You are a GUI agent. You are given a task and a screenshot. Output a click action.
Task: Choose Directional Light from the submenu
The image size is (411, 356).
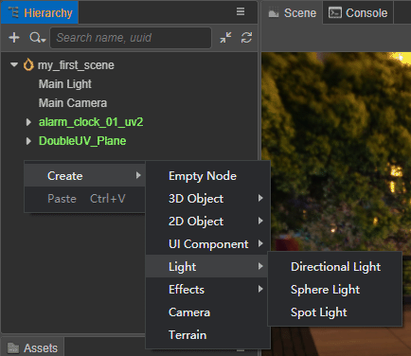click(335, 267)
